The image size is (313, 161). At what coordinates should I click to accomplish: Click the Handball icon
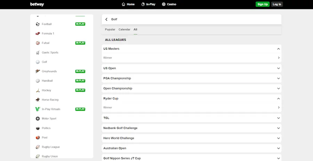(38, 81)
